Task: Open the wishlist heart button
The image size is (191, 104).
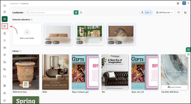Action: (x=178, y=13)
